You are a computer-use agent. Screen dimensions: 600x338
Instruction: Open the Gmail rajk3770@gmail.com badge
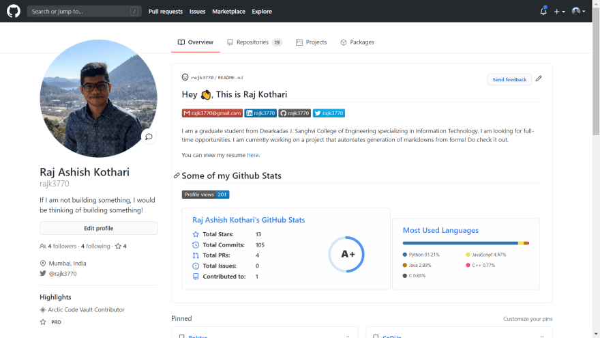tap(212, 113)
